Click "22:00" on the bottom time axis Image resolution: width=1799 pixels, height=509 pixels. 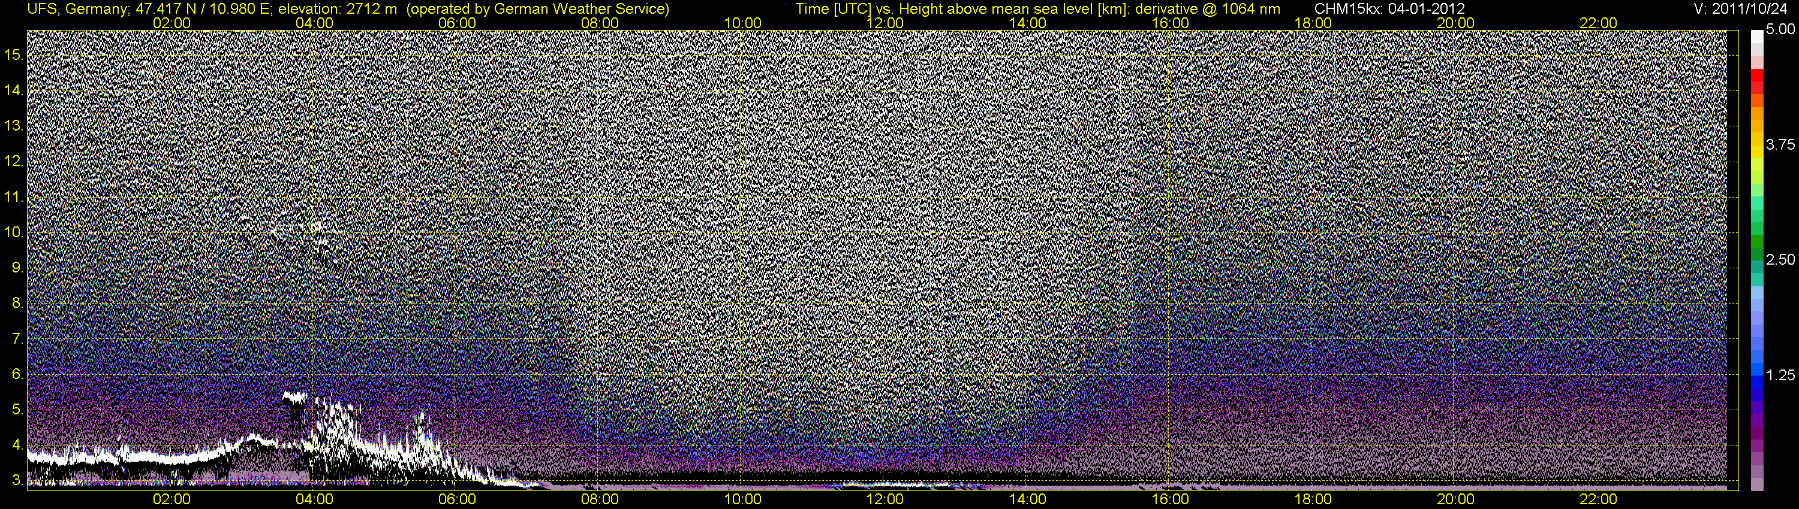[1599, 499]
